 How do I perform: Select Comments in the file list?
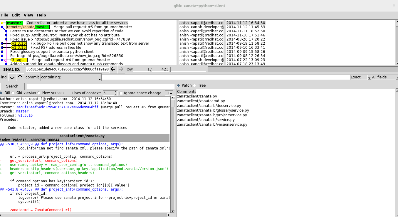click(x=187, y=92)
